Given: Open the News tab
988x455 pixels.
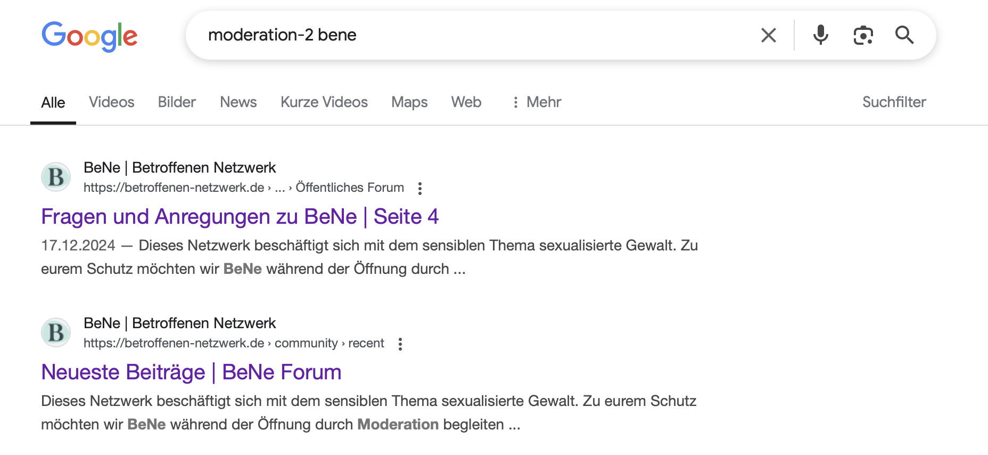Looking at the screenshot, I should (238, 102).
